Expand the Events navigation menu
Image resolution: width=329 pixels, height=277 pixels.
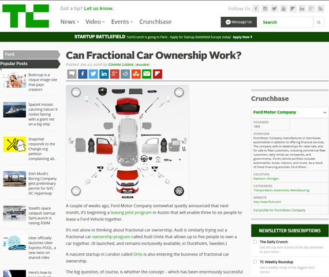[122, 22]
